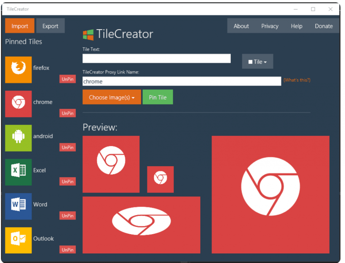Click the firefox tile icon in Pinned Tiles
This screenshot has width=345, height=263.
[18, 70]
